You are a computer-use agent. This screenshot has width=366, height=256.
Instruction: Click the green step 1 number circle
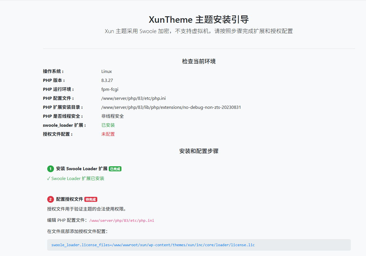[51, 169]
